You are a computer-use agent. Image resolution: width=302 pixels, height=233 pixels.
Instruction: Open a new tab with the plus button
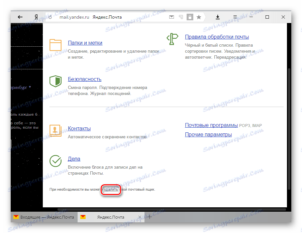(149, 217)
